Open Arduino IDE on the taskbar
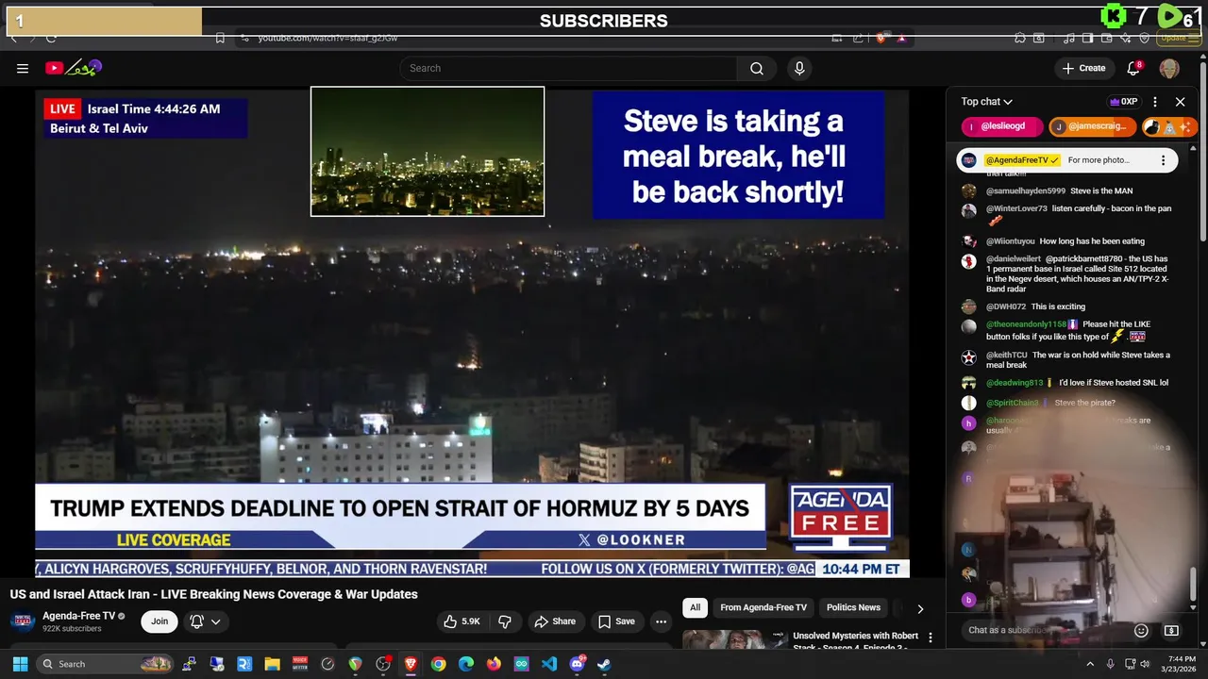Image resolution: width=1208 pixels, height=679 pixels. point(521,664)
